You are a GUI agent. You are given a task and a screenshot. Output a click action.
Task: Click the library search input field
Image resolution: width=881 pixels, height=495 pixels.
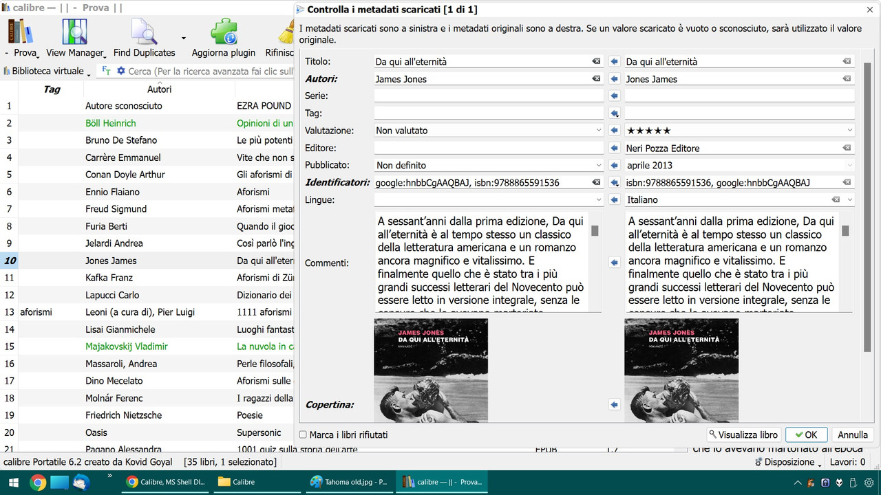(x=211, y=71)
